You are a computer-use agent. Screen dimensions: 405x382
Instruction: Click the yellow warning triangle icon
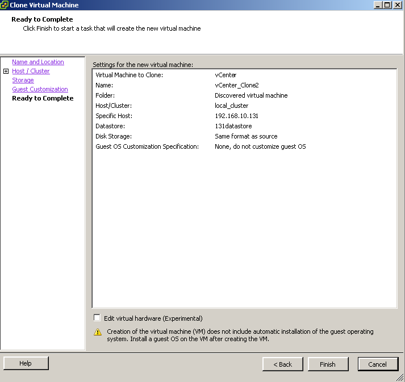click(x=98, y=332)
